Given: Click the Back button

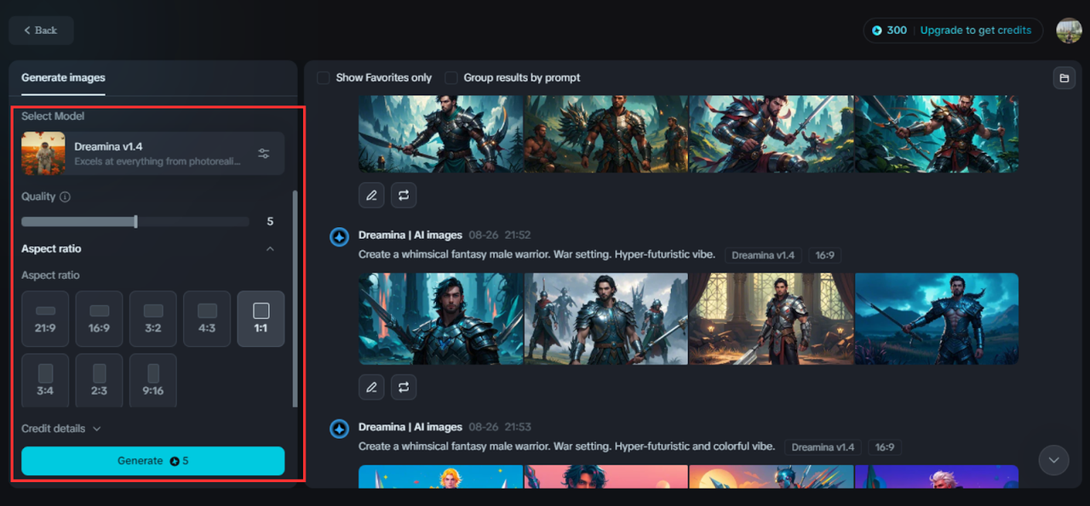Looking at the screenshot, I should [41, 31].
